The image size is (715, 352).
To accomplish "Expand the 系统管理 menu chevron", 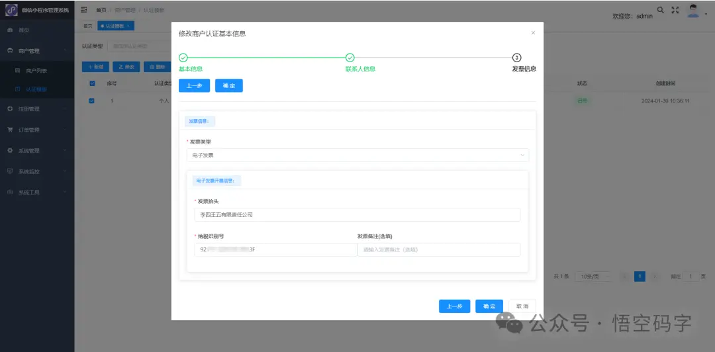I will [x=66, y=150].
